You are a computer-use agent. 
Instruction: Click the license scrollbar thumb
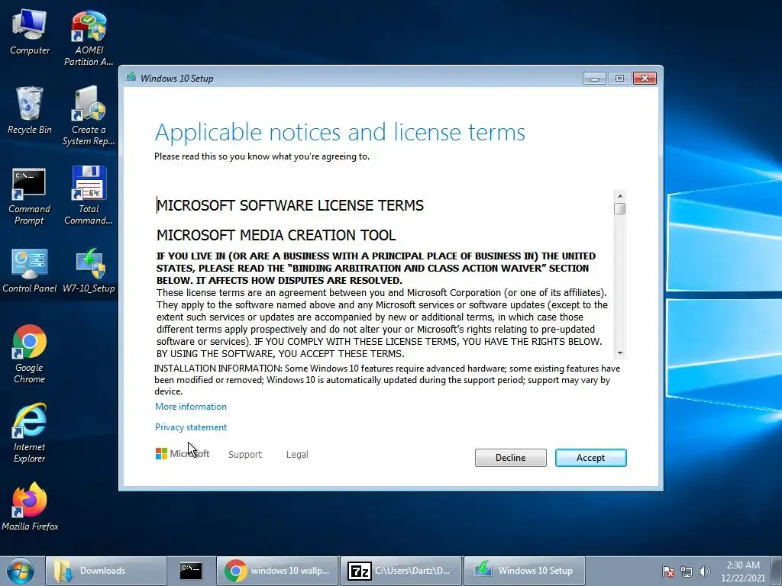(620, 208)
